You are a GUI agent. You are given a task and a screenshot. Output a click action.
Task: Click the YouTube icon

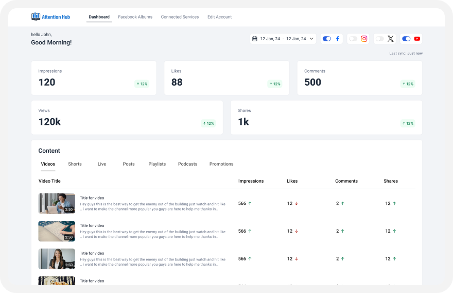point(417,39)
